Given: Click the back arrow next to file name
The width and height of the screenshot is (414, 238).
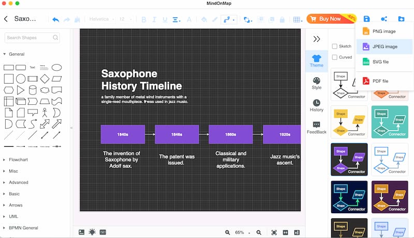Looking at the screenshot, I should tap(6, 19).
